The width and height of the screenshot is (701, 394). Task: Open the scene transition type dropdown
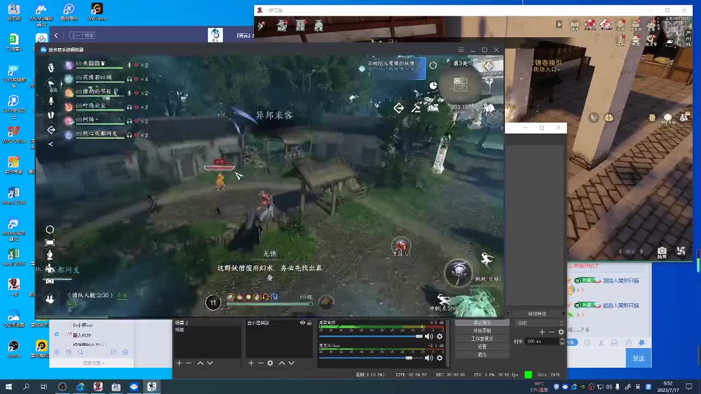539,323
